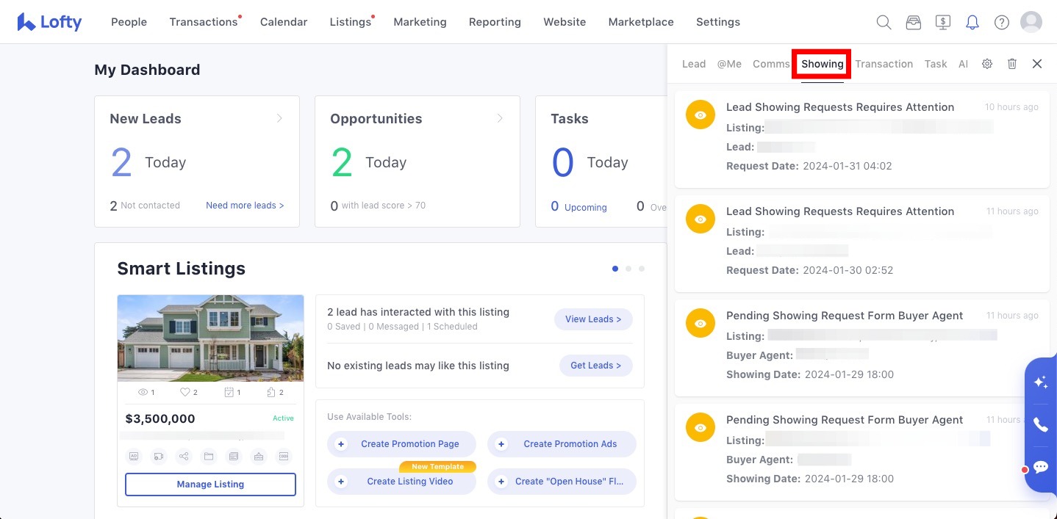Image resolution: width=1057 pixels, height=519 pixels.
Task: Click the notification panel settings gear
Action: point(987,64)
